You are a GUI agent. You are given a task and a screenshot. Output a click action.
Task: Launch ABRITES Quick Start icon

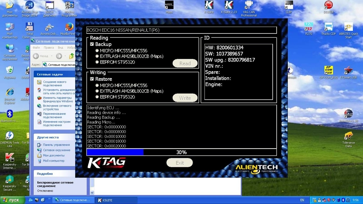(x=348, y=31)
